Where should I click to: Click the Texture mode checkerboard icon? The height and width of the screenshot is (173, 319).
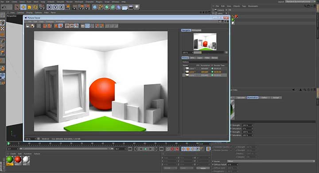[3, 29]
